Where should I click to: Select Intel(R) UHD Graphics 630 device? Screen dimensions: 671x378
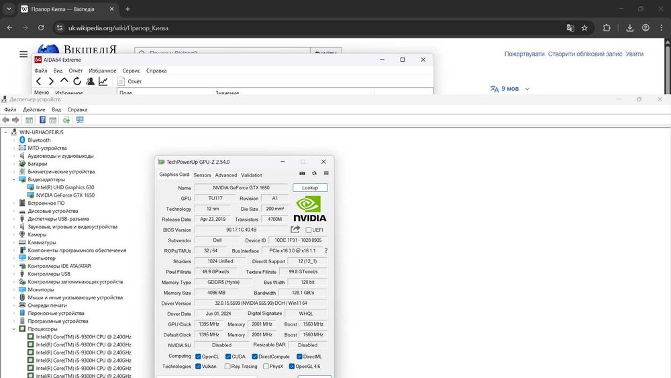pos(65,187)
